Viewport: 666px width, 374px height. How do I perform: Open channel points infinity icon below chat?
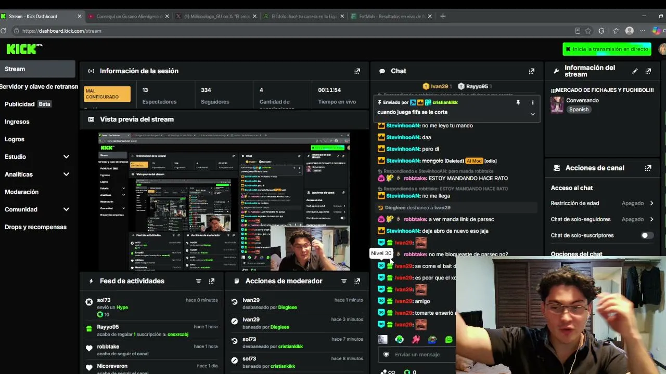[x=388, y=372]
